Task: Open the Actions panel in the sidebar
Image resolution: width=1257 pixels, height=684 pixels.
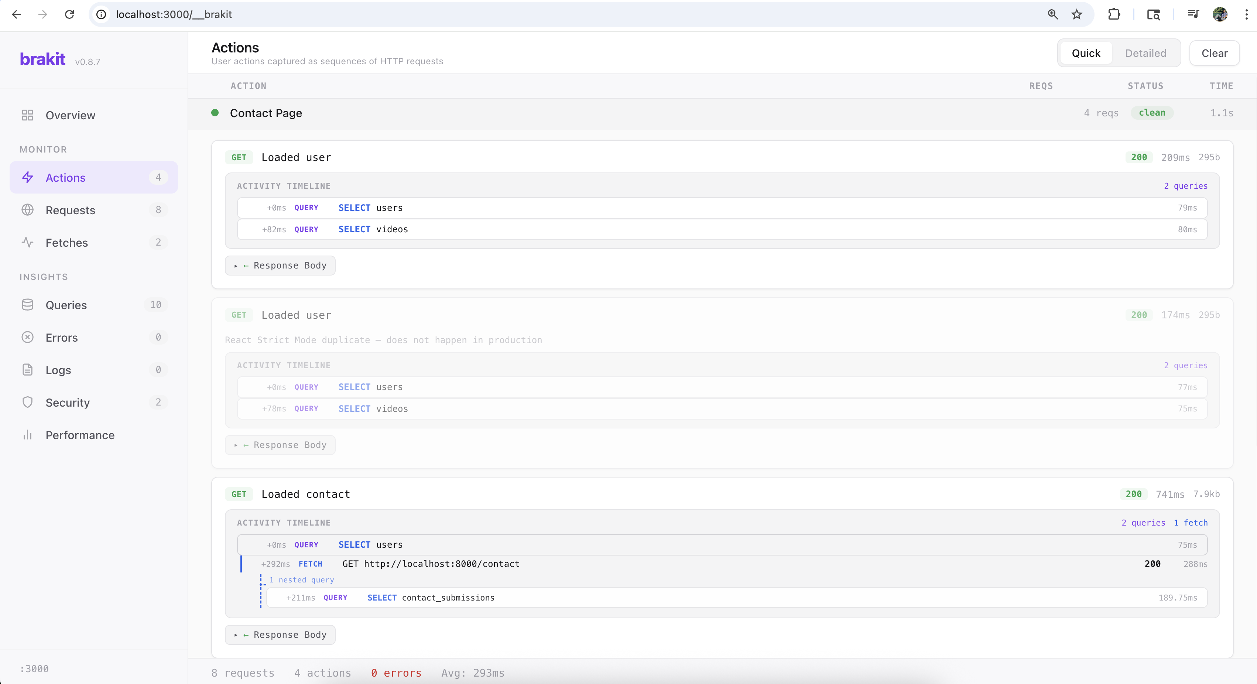Action: 65,178
